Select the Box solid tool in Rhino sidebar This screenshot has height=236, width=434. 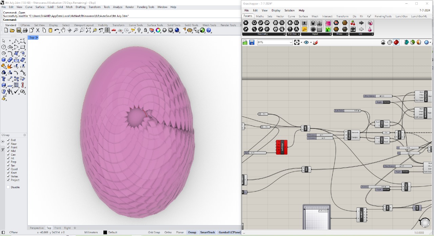point(3,59)
